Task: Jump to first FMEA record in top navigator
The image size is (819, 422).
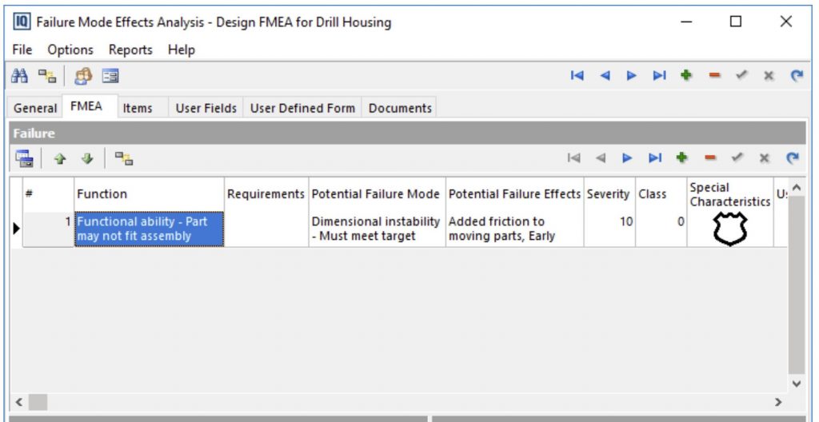Action: [x=577, y=76]
